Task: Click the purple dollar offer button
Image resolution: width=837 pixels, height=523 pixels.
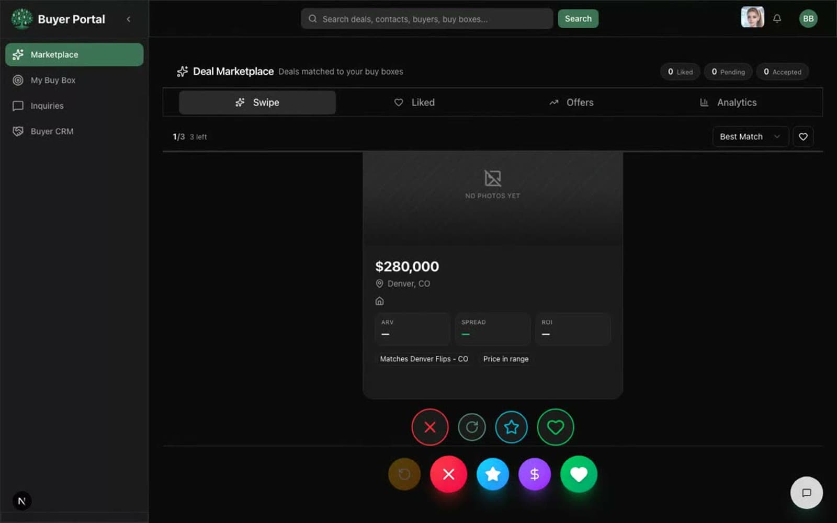Action: [x=535, y=474]
